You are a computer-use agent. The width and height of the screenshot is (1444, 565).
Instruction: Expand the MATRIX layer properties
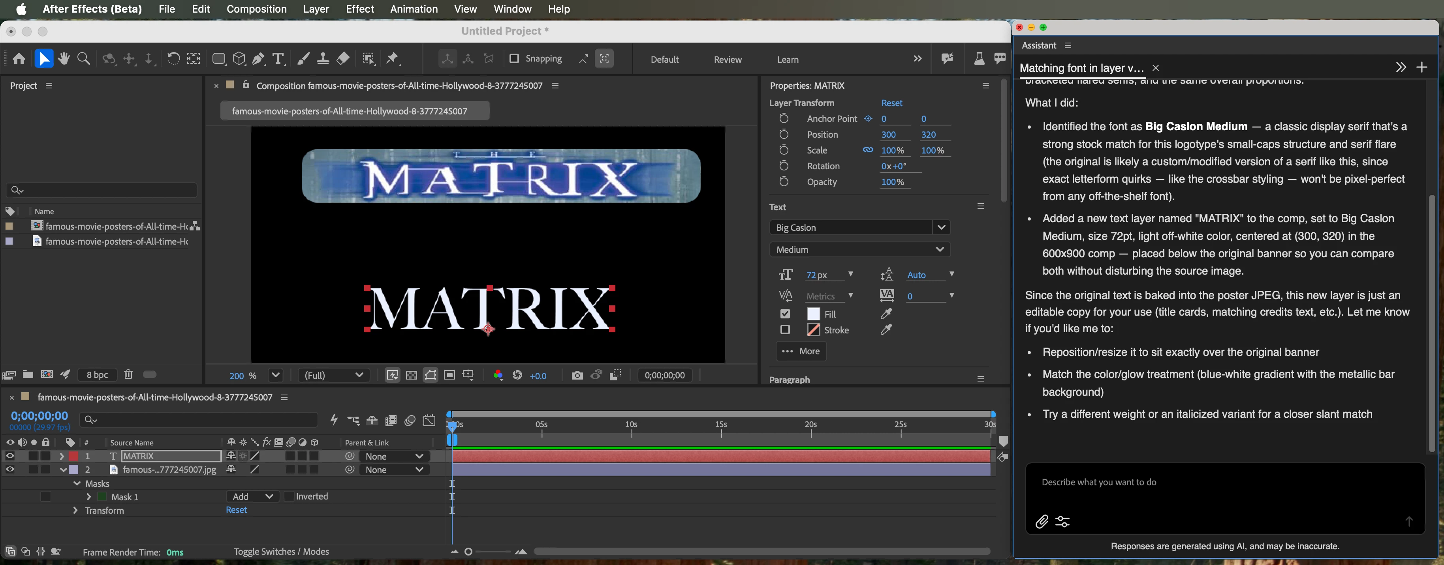[62, 456]
